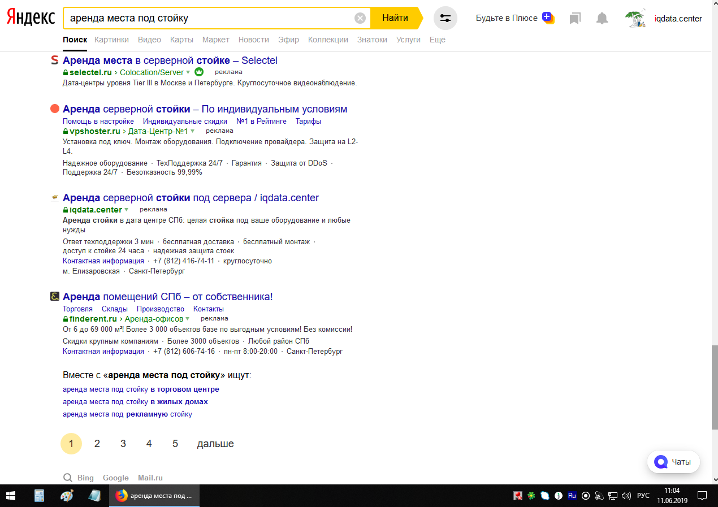718x507 pixels.
Task: Launch Paint from the taskbar
Action: tap(67, 496)
